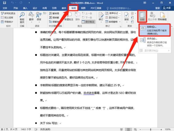Switch to the 邮件 ribbon tab
This screenshot has width=174, height=131.
tap(64, 8)
